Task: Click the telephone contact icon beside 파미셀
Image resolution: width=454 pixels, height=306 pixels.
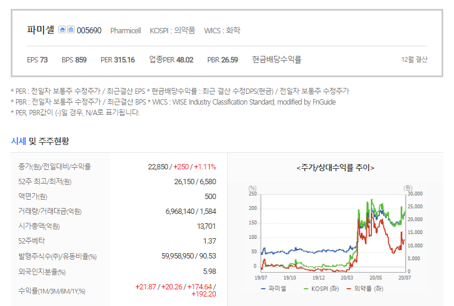Action: tap(71, 30)
